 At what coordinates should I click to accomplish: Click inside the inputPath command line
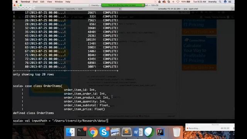(60, 121)
